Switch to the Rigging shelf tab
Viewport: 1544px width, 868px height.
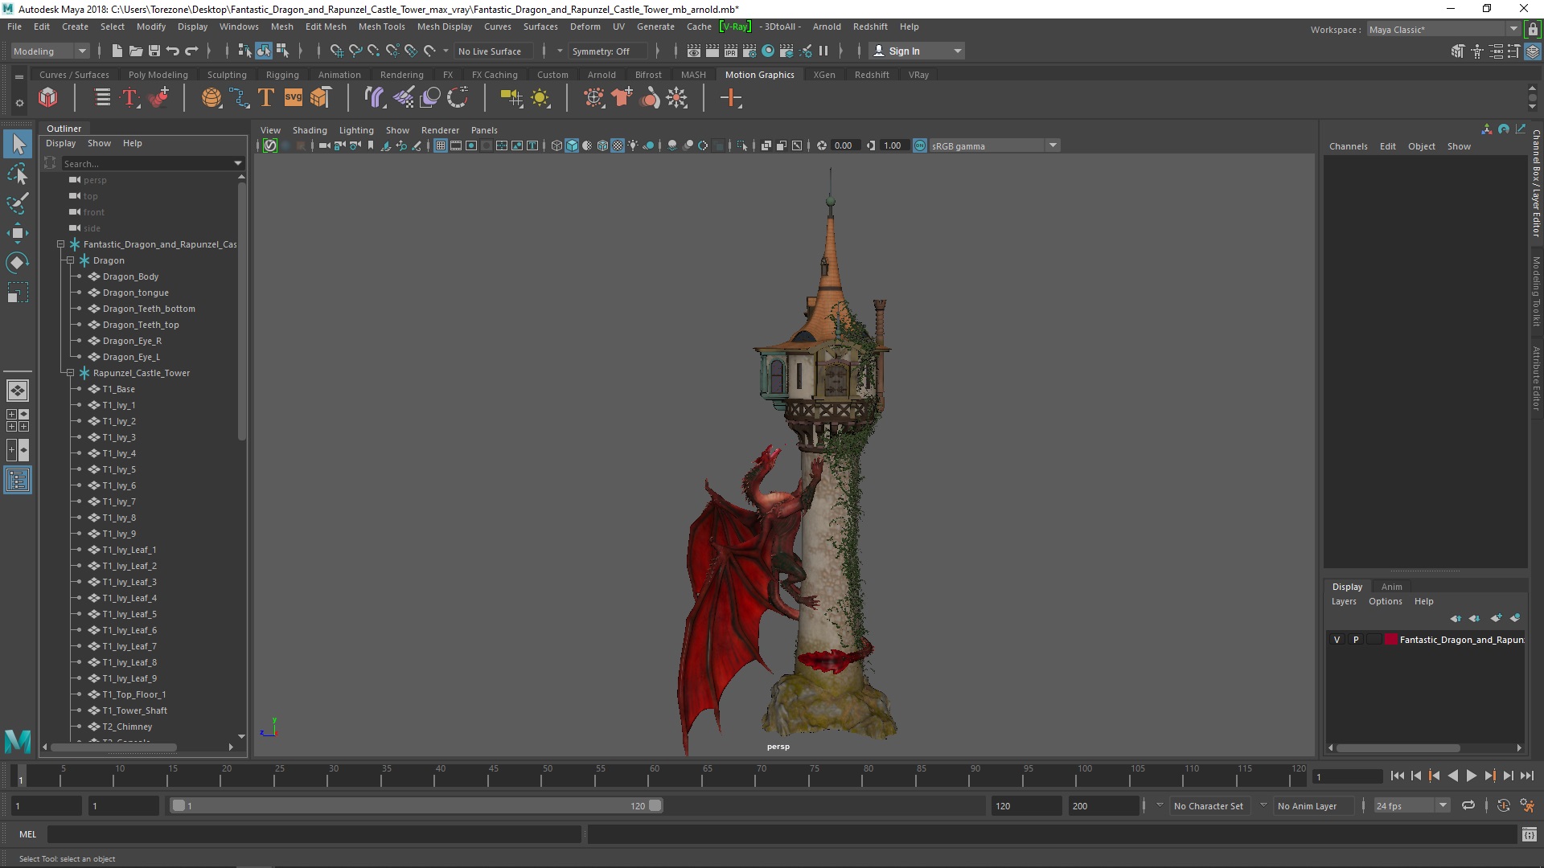click(282, 75)
